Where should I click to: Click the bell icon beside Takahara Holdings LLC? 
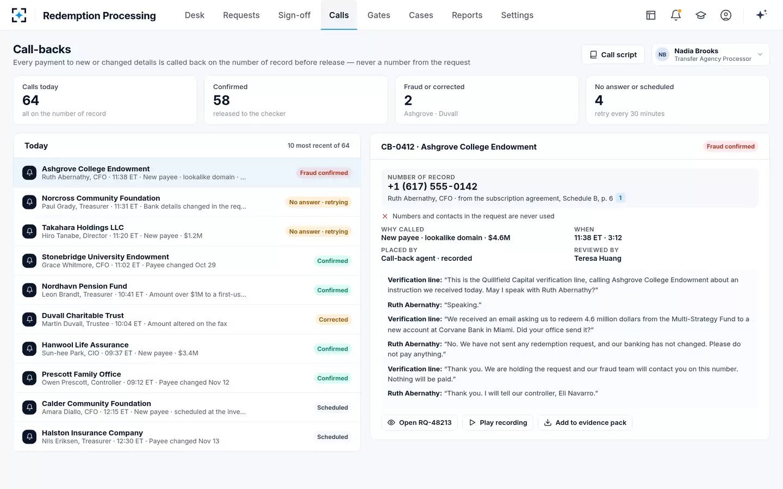point(29,231)
